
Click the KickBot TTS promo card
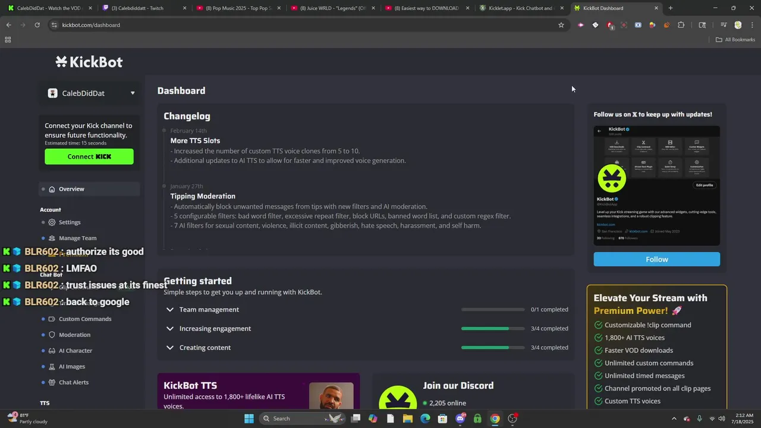259,391
